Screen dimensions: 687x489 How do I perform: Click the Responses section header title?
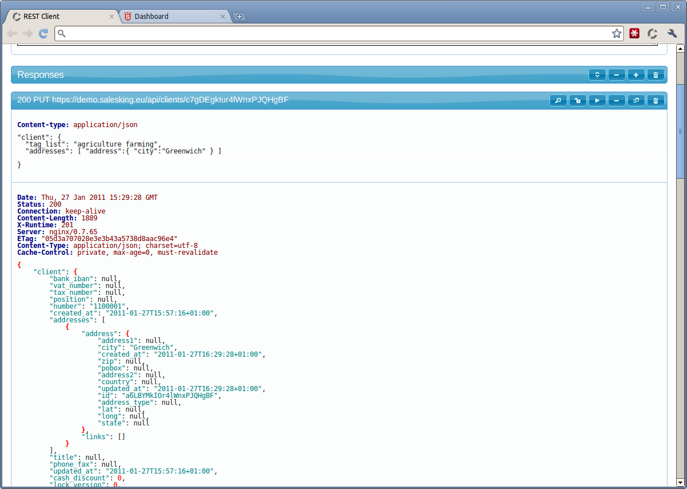point(40,75)
